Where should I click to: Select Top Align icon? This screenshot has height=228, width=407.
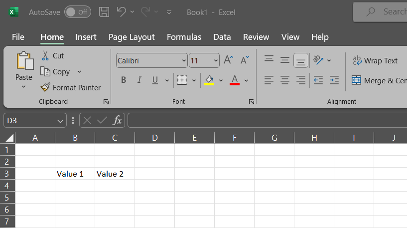269,59
